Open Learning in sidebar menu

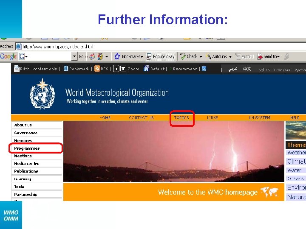pos(37,179)
